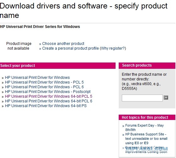176x158 pixels.
Task: Click the Product image not available placeholder
Action: 19,46
